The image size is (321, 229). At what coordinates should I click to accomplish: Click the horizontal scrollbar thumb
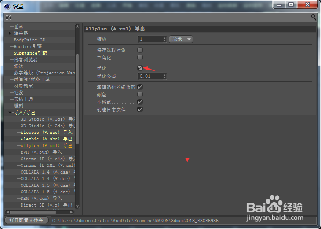[33, 212]
